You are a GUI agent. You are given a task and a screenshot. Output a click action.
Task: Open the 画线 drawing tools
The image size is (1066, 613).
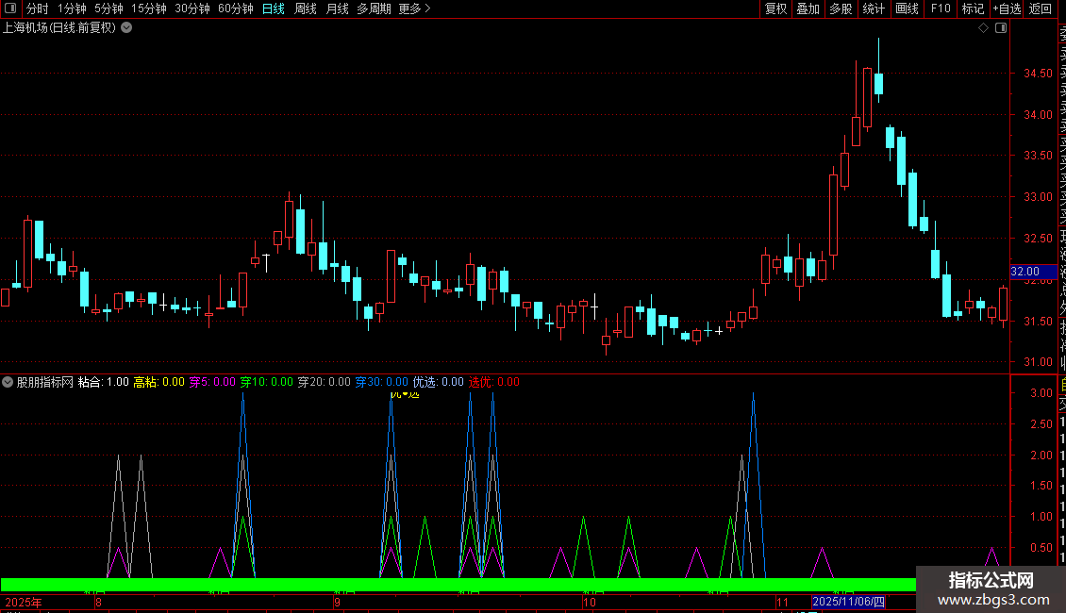907,8
